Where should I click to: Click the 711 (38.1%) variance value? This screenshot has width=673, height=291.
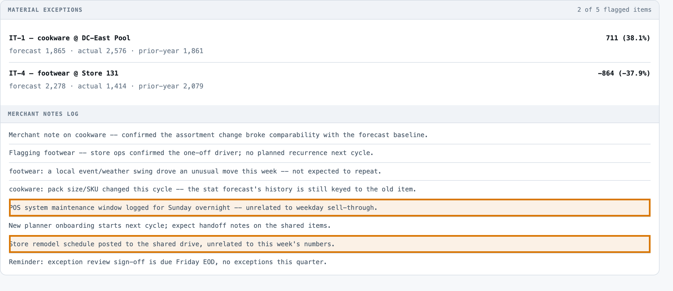(x=628, y=38)
